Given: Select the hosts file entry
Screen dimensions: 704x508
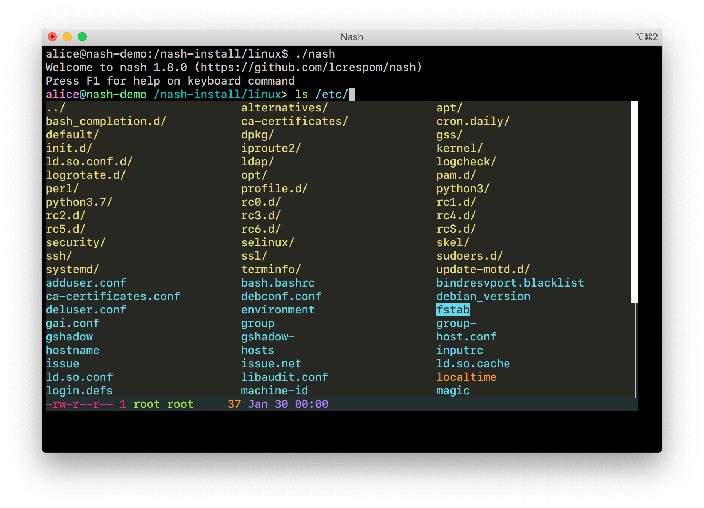Looking at the screenshot, I should 257,350.
